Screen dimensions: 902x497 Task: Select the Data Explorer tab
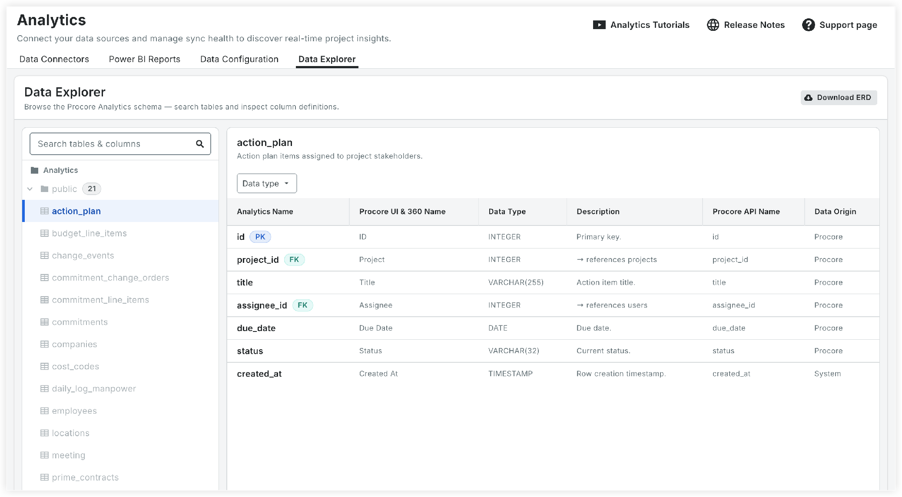tap(327, 59)
